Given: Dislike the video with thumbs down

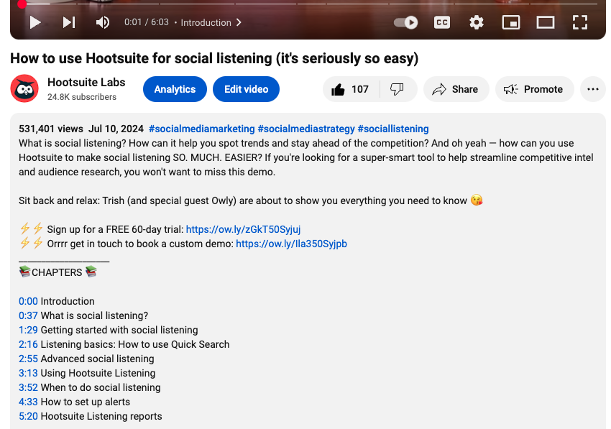Looking at the screenshot, I should 397,89.
